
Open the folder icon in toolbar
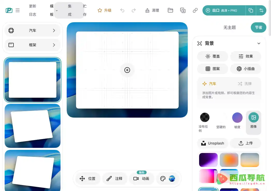tap(170, 10)
